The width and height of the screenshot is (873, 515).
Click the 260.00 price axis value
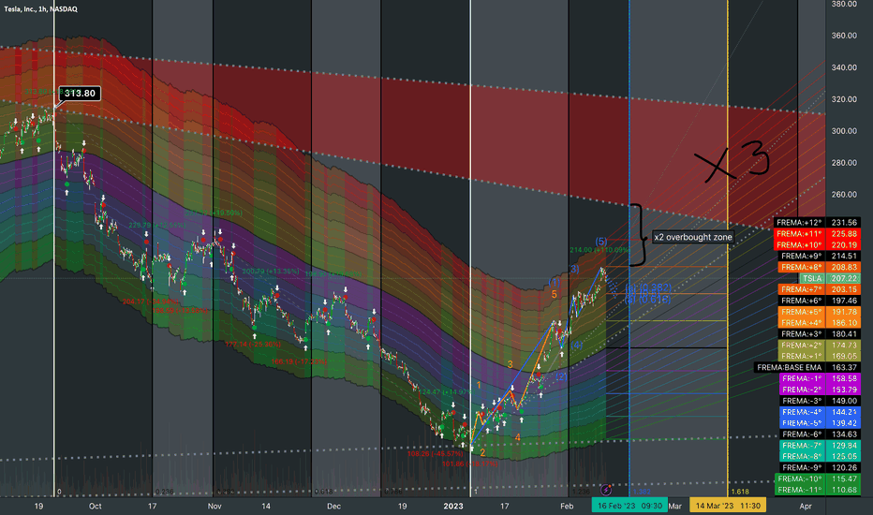point(843,195)
